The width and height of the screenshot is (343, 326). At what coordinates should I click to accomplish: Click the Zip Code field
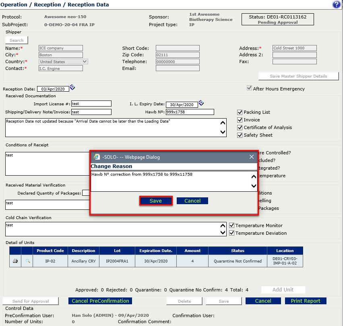pyautogui.click(x=178, y=55)
